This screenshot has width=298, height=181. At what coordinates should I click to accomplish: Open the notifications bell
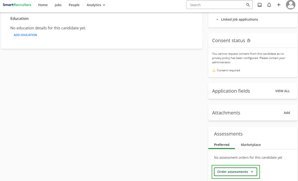(269, 5)
